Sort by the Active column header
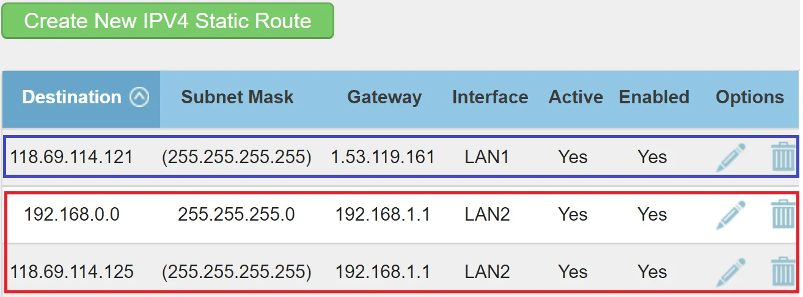 point(576,97)
